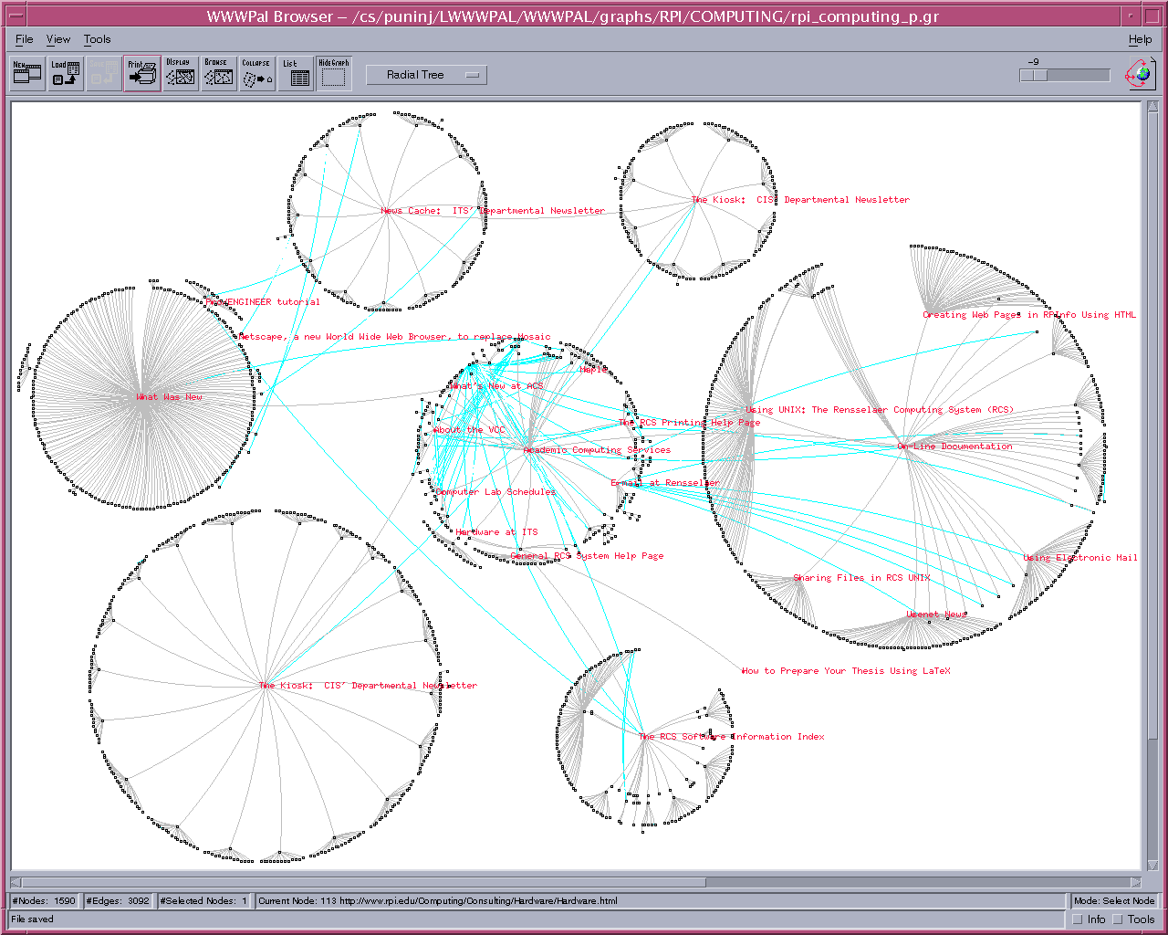
Task: Click the 'Mode: Select Node' status field
Action: pyautogui.click(x=1114, y=901)
